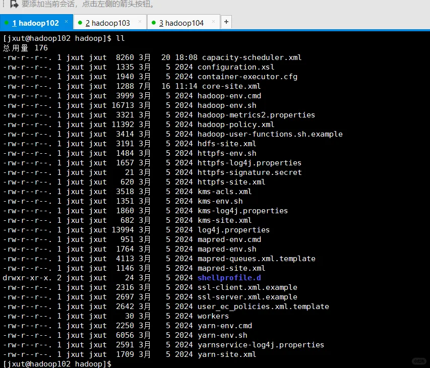Click the user_ec_policies.xml.template file name
This screenshot has width=430, height=368.
[x=263, y=306]
